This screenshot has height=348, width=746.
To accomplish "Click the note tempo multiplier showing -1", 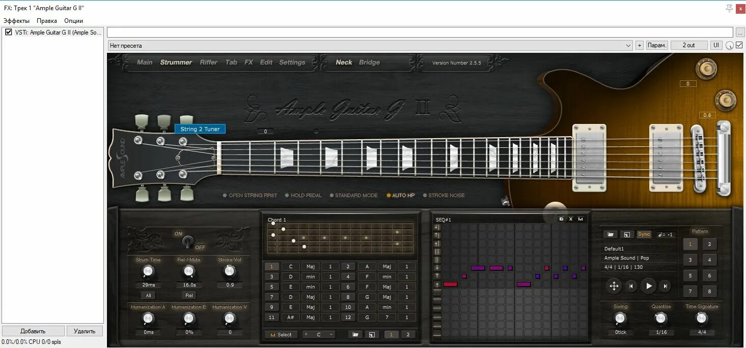I will tap(665, 234).
